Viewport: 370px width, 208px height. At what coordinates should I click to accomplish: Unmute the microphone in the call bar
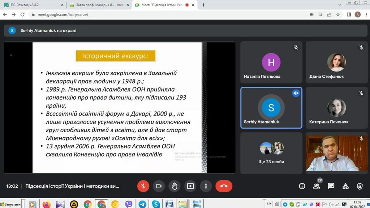tap(143, 186)
